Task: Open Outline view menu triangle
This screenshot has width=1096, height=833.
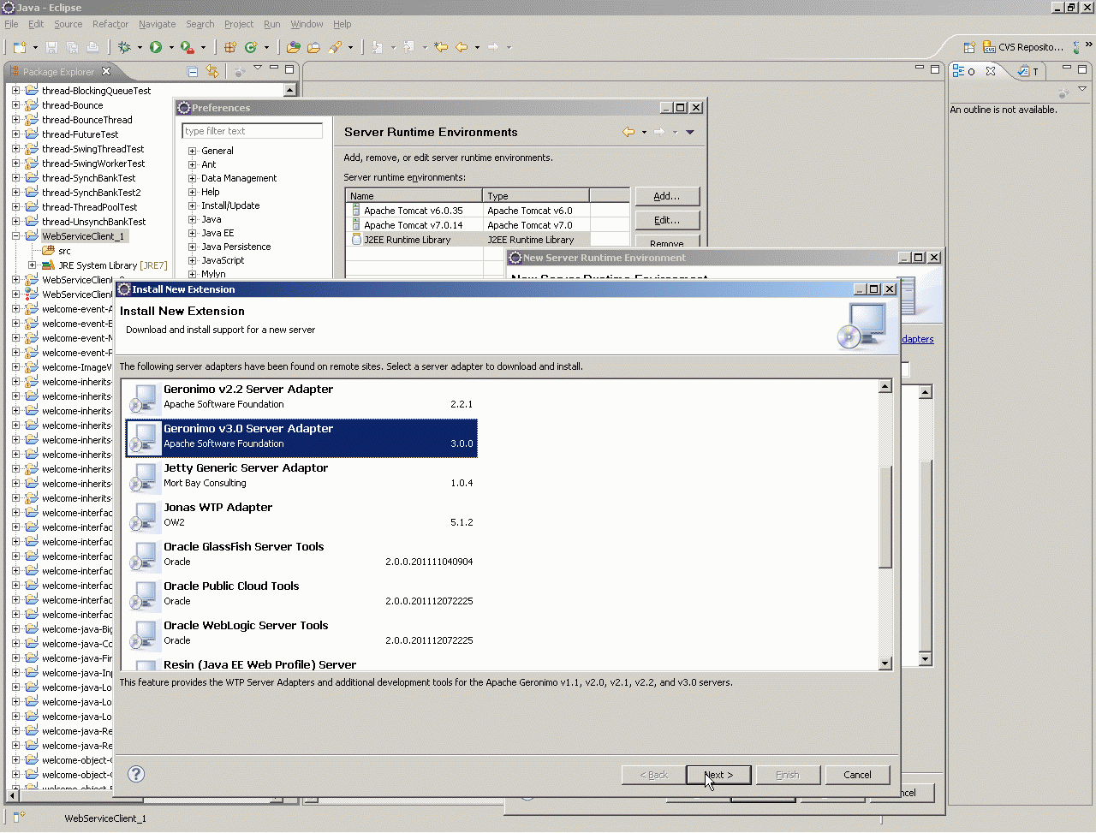Action: (x=1082, y=89)
